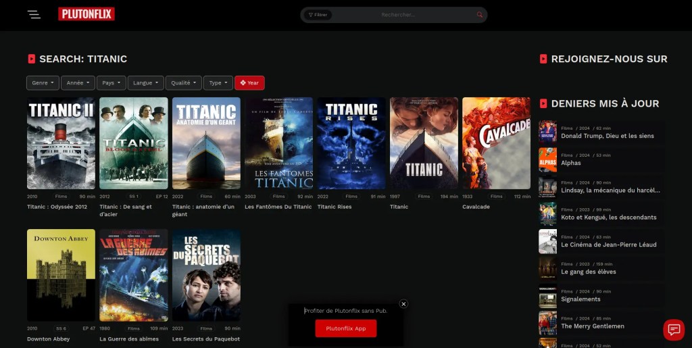Expand the Genre filter dropdown
The width and height of the screenshot is (692, 348).
click(x=43, y=83)
